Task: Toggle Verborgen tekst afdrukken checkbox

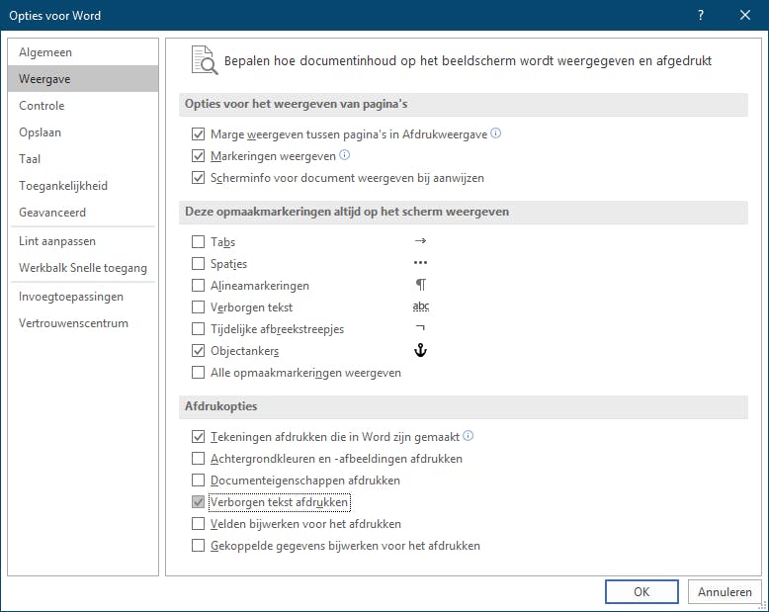Action: pyautogui.click(x=199, y=502)
